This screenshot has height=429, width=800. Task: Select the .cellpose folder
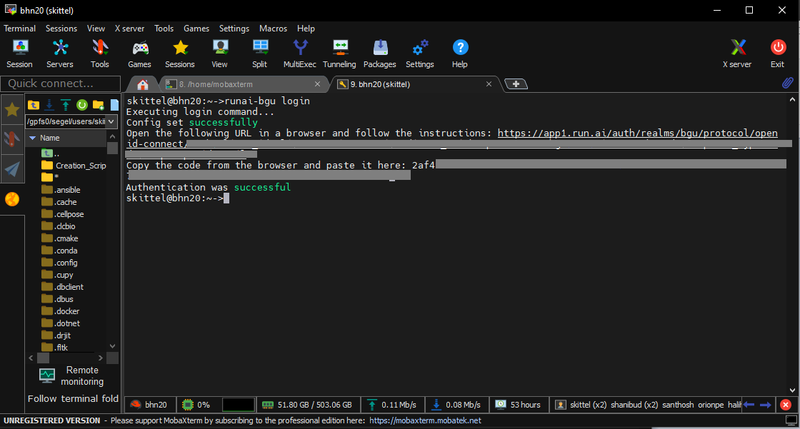(x=63, y=214)
